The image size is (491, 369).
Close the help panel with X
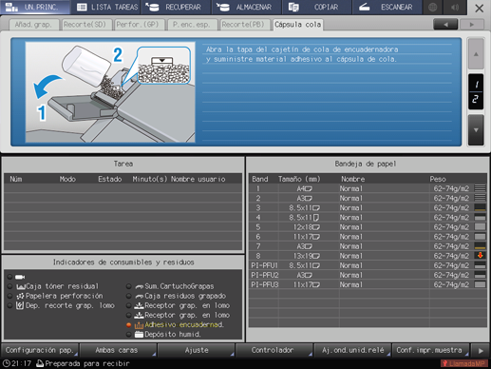[479, 9]
